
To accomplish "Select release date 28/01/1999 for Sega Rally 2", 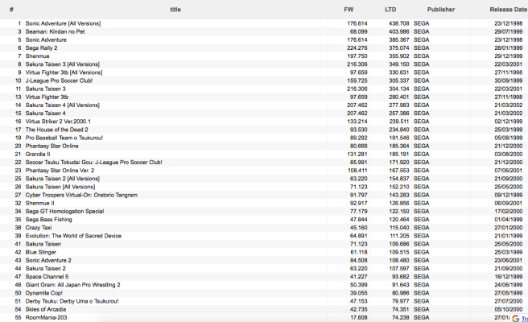I will [509, 47].
